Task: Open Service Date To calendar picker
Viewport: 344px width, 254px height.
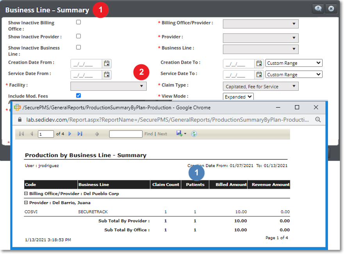Action: [x=259, y=74]
